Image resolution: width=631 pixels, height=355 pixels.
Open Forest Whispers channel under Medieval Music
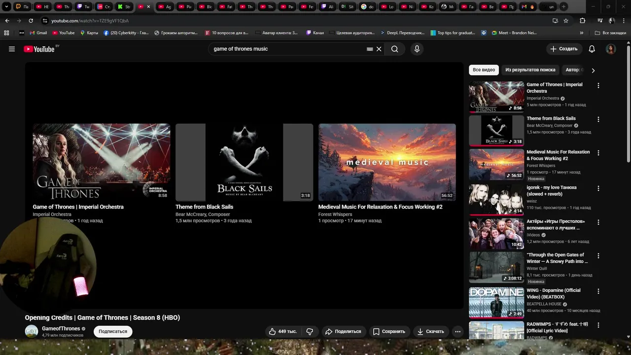click(335, 214)
